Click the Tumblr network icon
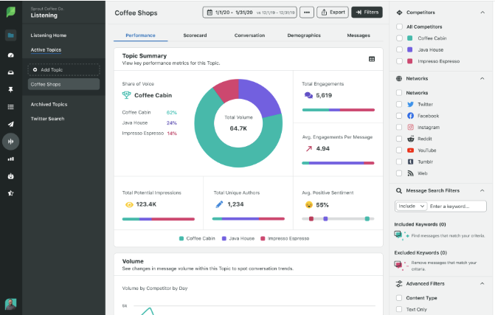The image size is (495, 315). coord(410,162)
